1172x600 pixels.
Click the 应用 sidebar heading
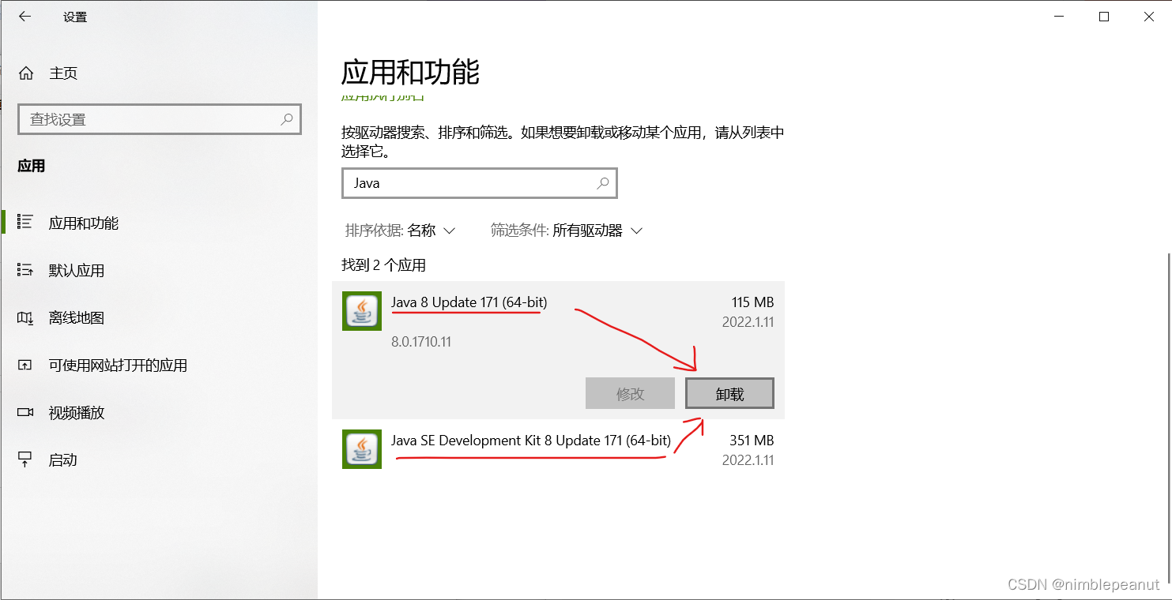32,166
